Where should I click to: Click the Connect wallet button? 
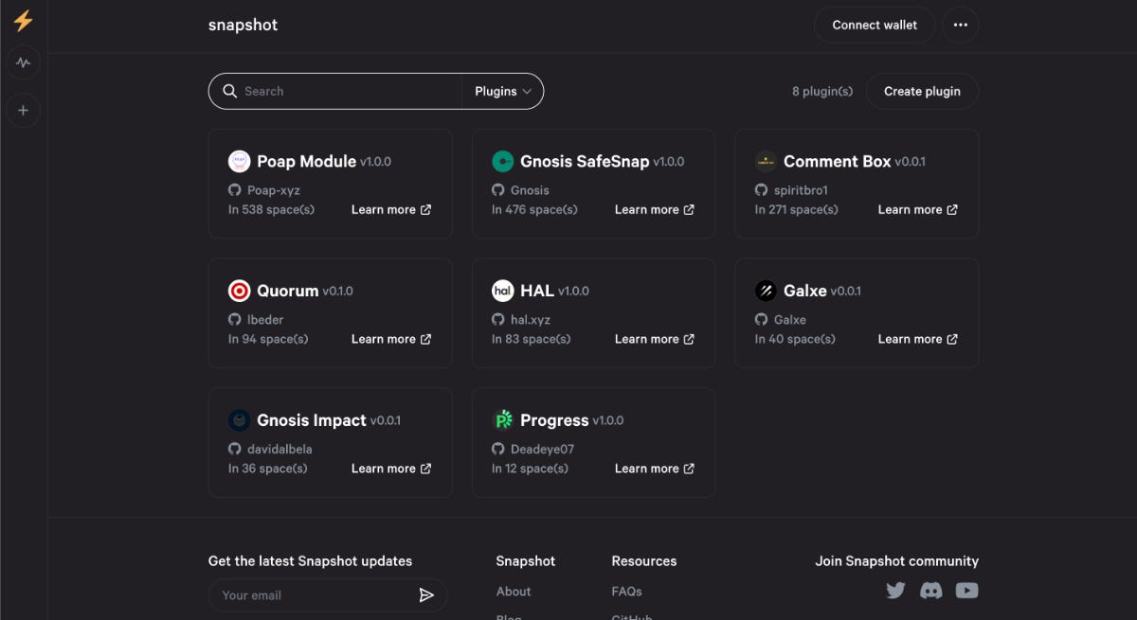[x=875, y=25]
